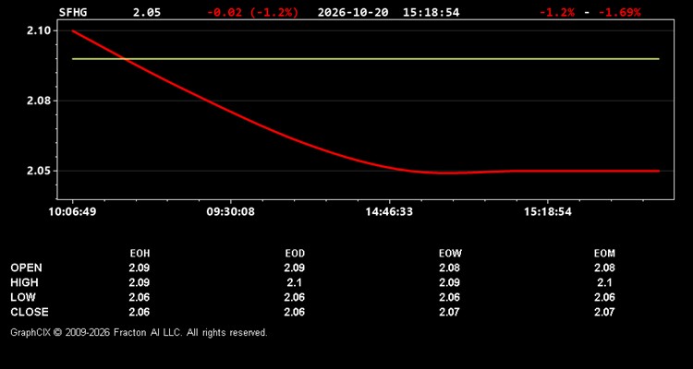Click the current price 2.05 in header
693x369 pixels.
[x=147, y=12]
